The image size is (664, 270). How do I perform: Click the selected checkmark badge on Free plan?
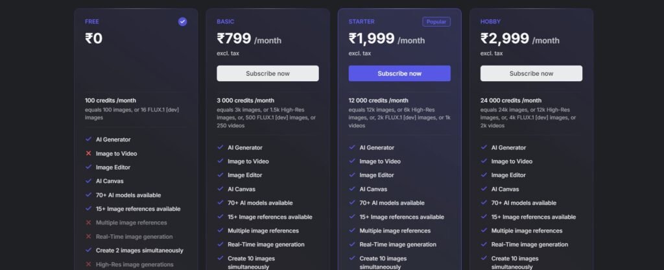pos(182,21)
